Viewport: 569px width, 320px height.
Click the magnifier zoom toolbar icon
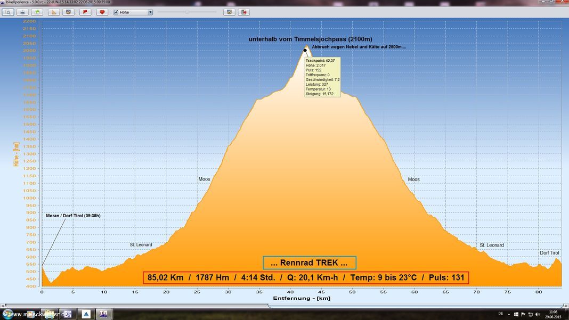coord(8,12)
